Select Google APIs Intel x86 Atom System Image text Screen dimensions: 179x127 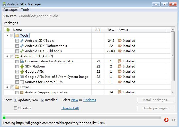(x=57, y=77)
